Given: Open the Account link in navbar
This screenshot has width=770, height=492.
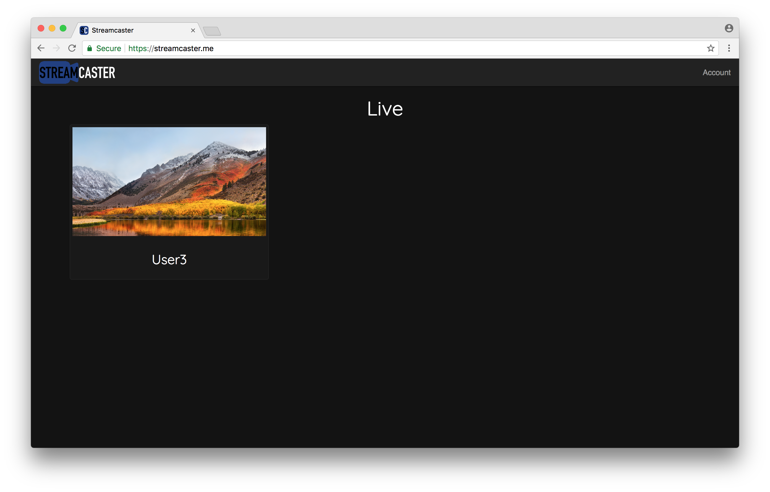Looking at the screenshot, I should (716, 72).
